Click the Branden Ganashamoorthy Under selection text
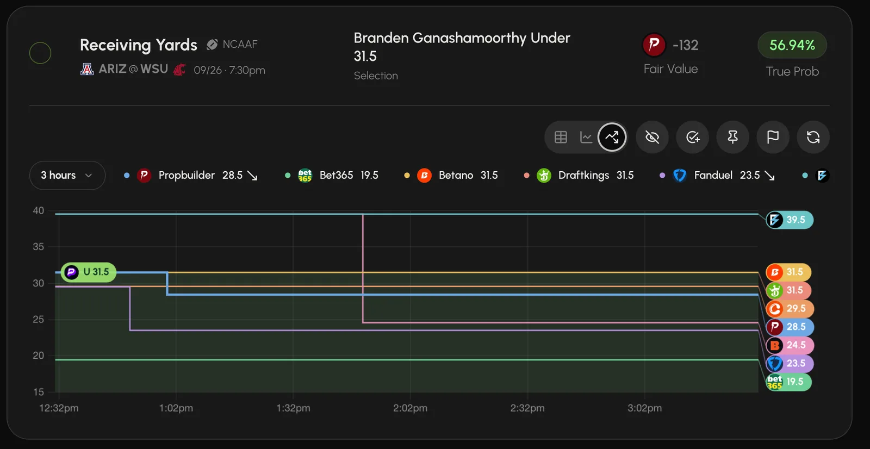Screen dimensions: 870x449 pos(462,47)
